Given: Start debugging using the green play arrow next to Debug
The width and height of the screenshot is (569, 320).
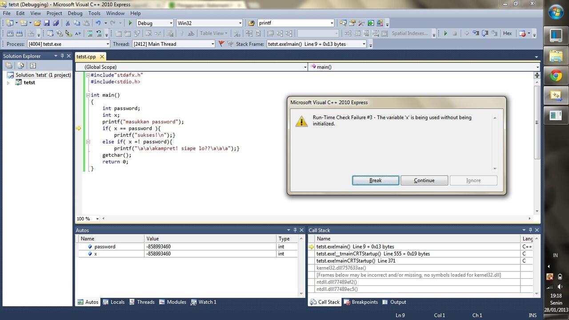Looking at the screenshot, I should click(x=130, y=23).
